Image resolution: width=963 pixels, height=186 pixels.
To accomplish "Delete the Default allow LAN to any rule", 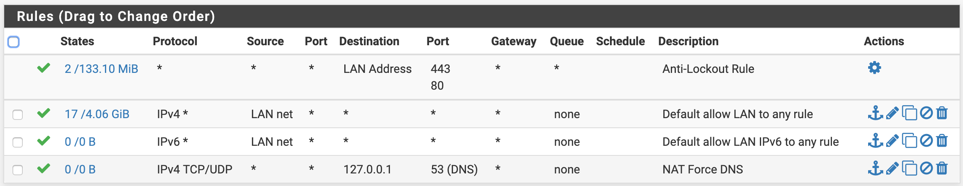I will [x=942, y=113].
